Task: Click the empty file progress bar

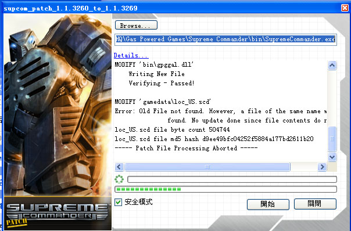Action: click(x=232, y=179)
